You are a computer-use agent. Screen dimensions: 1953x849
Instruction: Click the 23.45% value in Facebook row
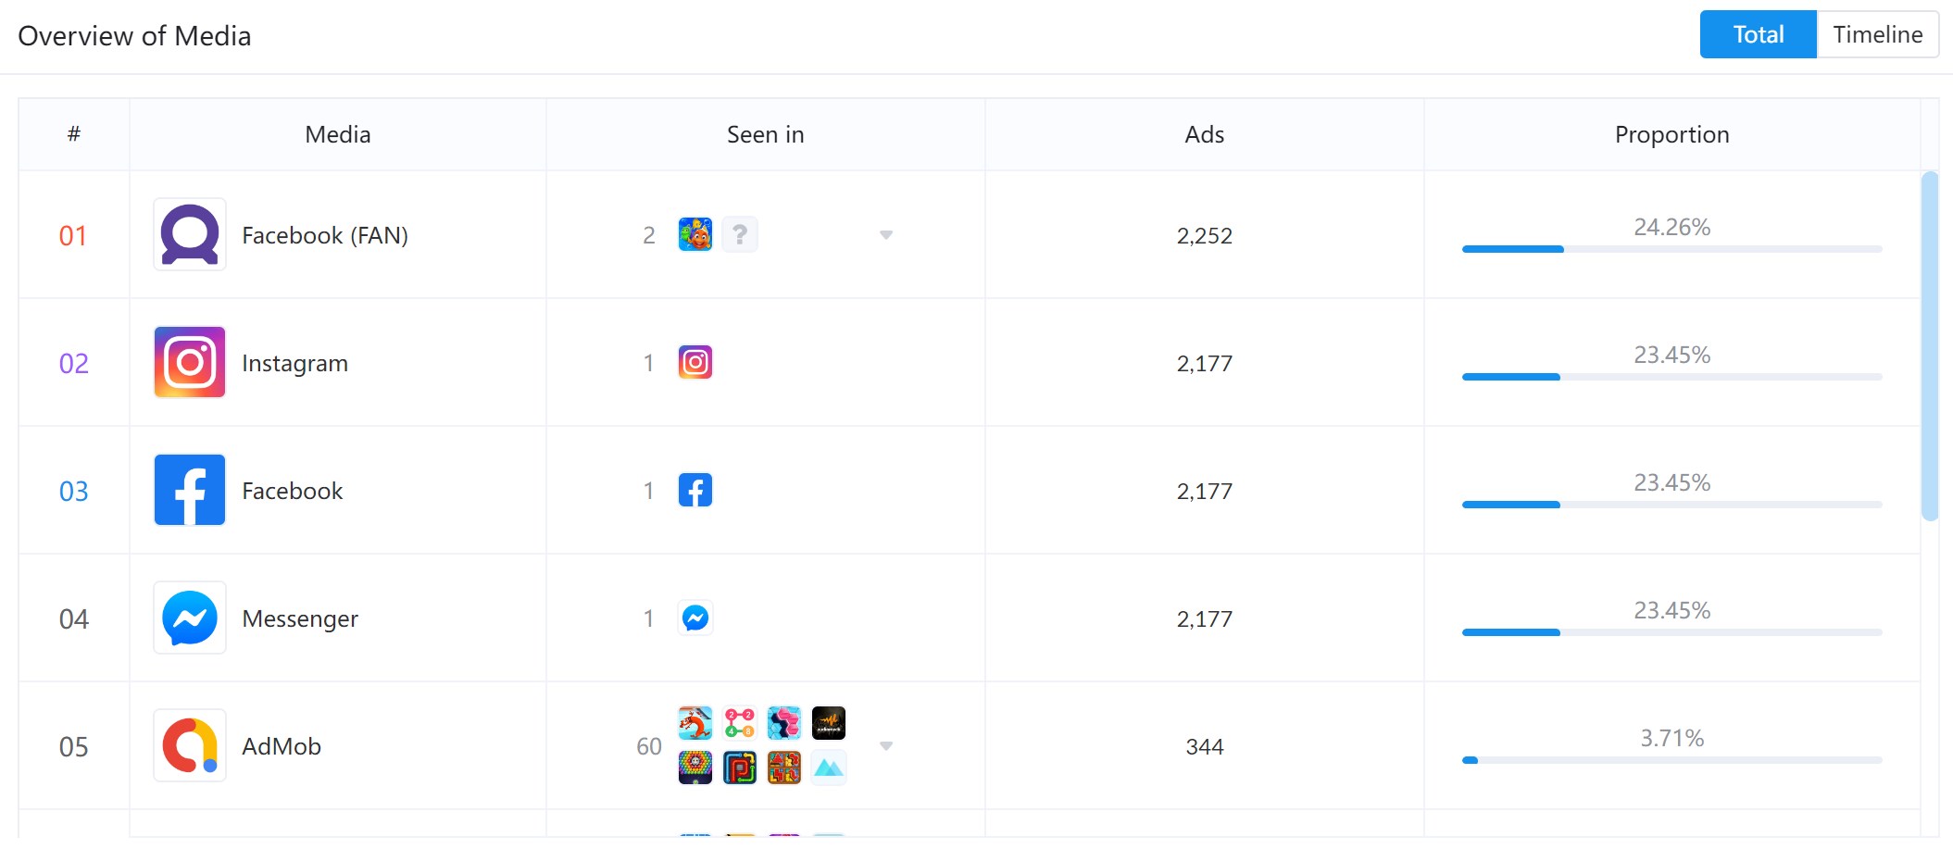coord(1672,482)
